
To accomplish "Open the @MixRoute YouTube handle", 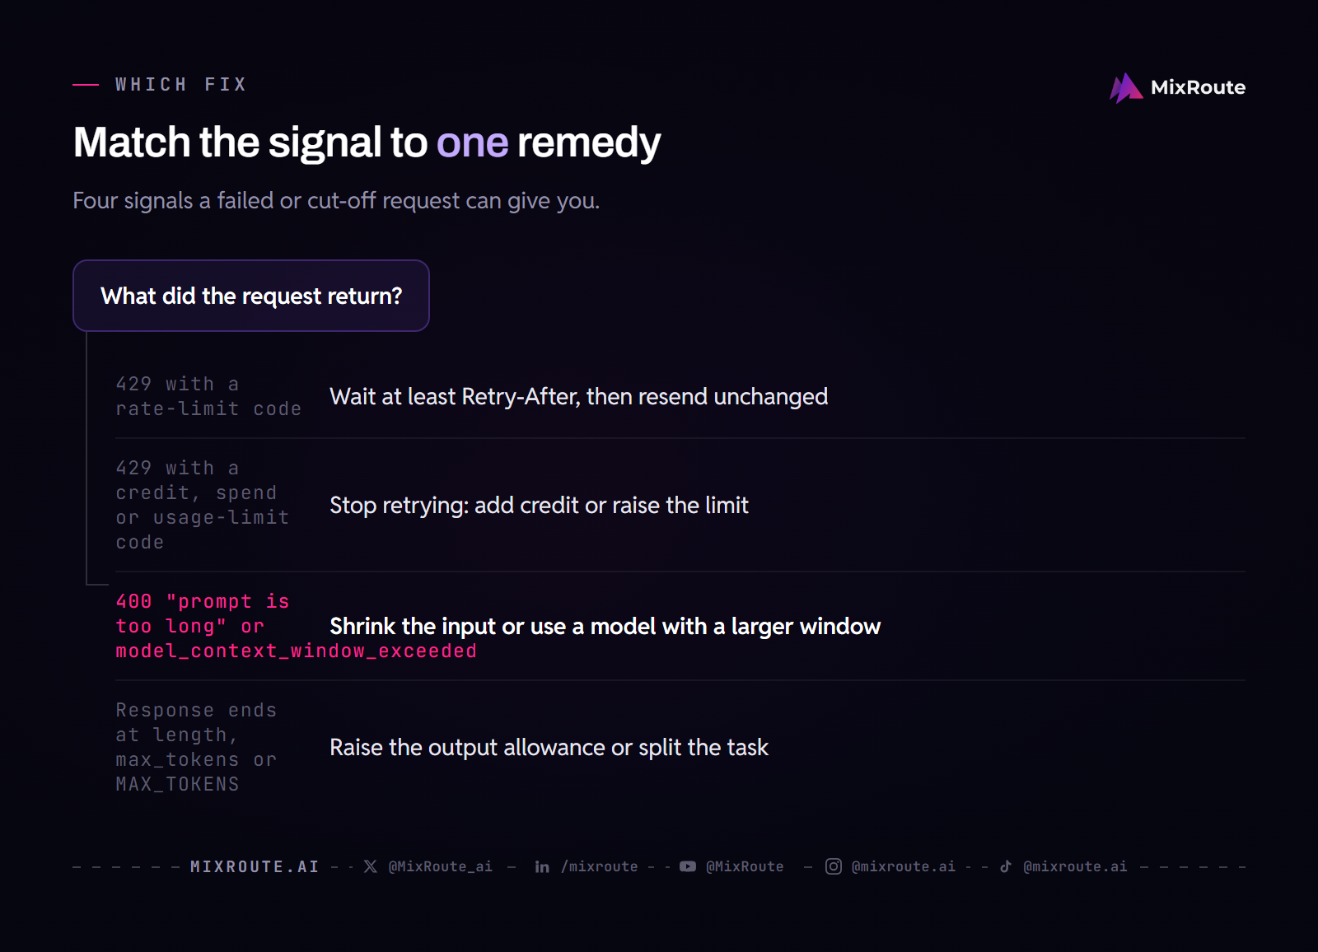I will click(x=745, y=866).
